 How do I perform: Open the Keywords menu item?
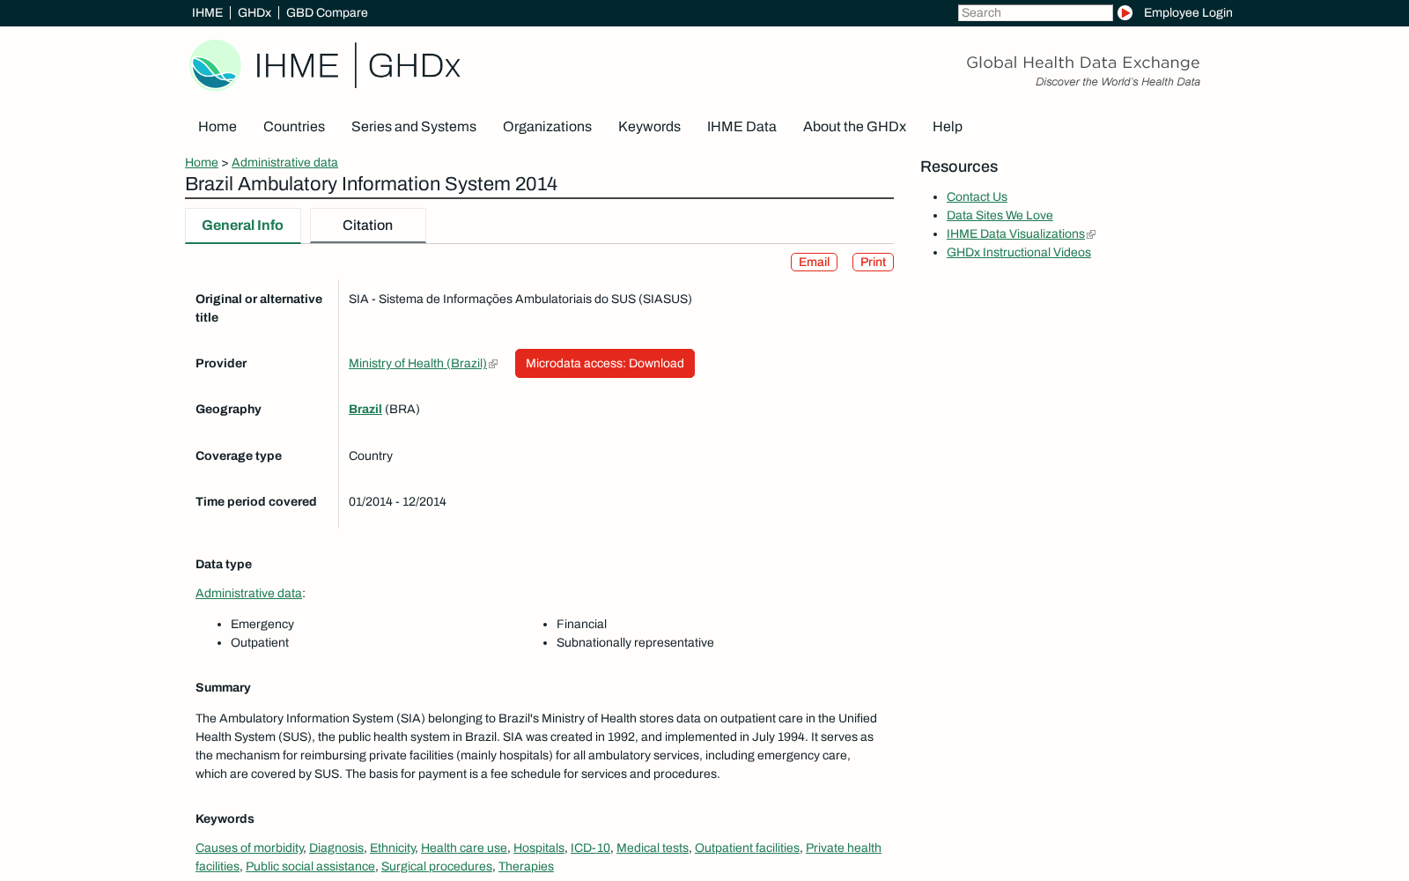(x=649, y=126)
